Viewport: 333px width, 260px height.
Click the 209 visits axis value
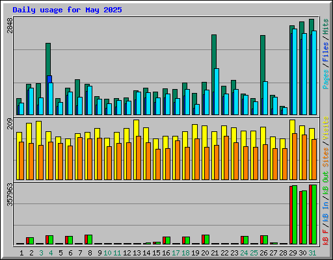[x=10, y=124]
